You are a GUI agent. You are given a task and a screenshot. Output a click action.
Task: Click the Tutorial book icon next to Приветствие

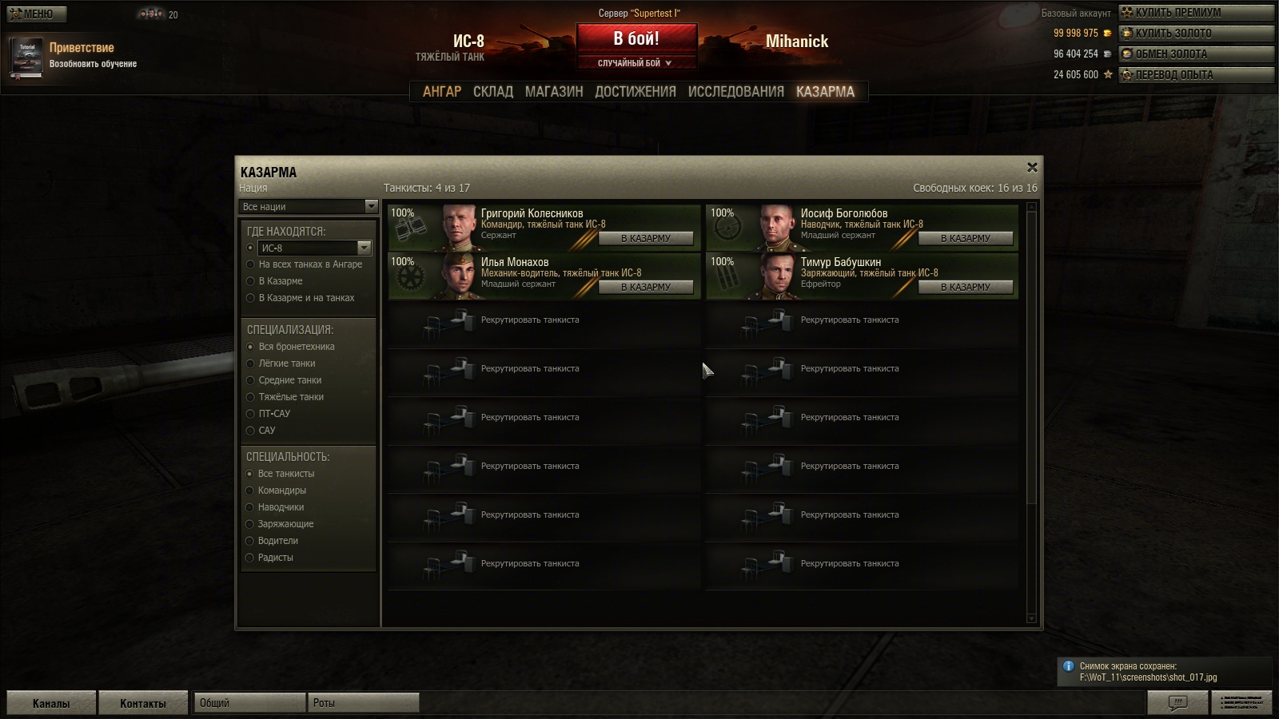26,58
